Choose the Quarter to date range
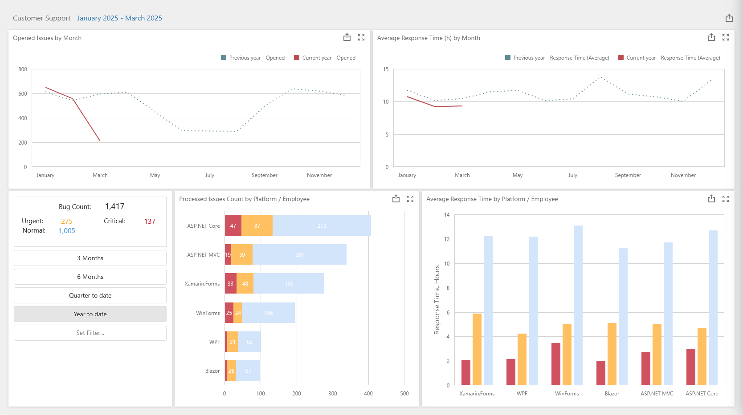The height and width of the screenshot is (415, 743). (x=90, y=295)
